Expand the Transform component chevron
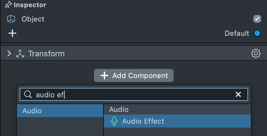 click(9, 53)
